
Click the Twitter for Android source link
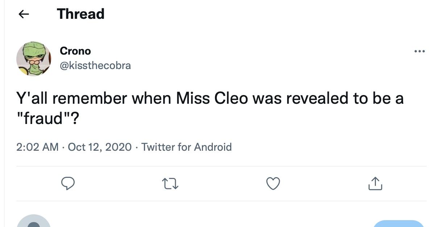click(186, 147)
